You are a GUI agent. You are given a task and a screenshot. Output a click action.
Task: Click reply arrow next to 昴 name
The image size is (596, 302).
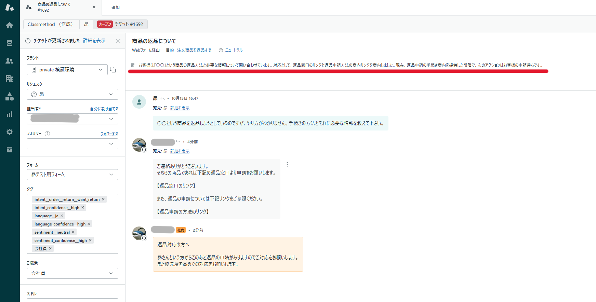(x=162, y=98)
